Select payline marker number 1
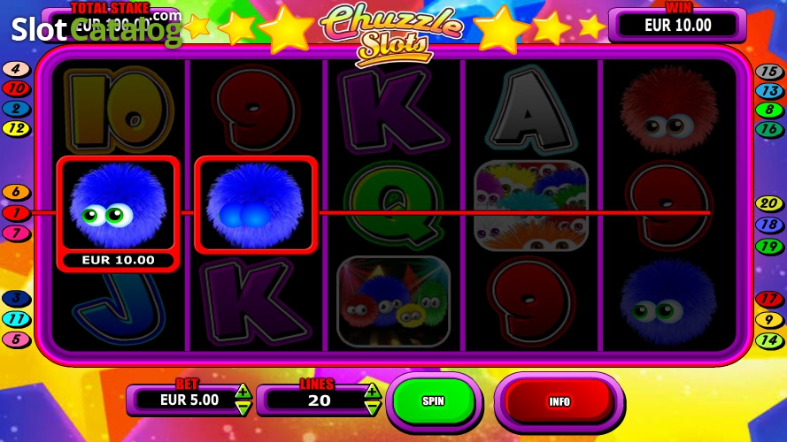Image resolution: width=787 pixels, height=442 pixels. [16, 213]
